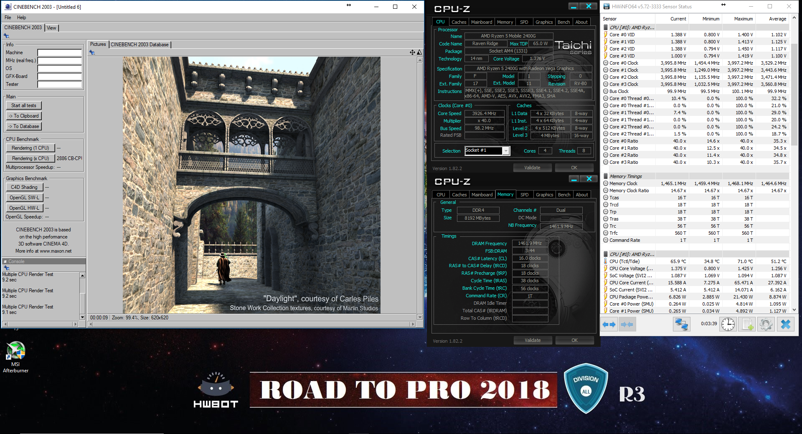Open the File menu in CINEBENCH
This screenshot has width=802, height=434.
pyautogui.click(x=8, y=18)
